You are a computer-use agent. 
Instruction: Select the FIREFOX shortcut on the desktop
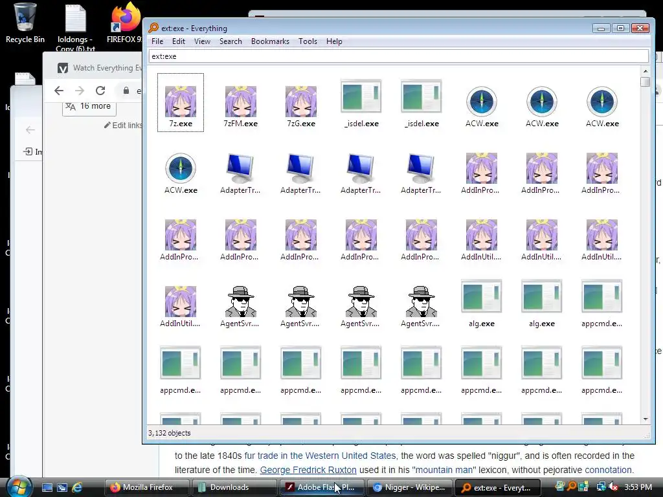(126, 23)
